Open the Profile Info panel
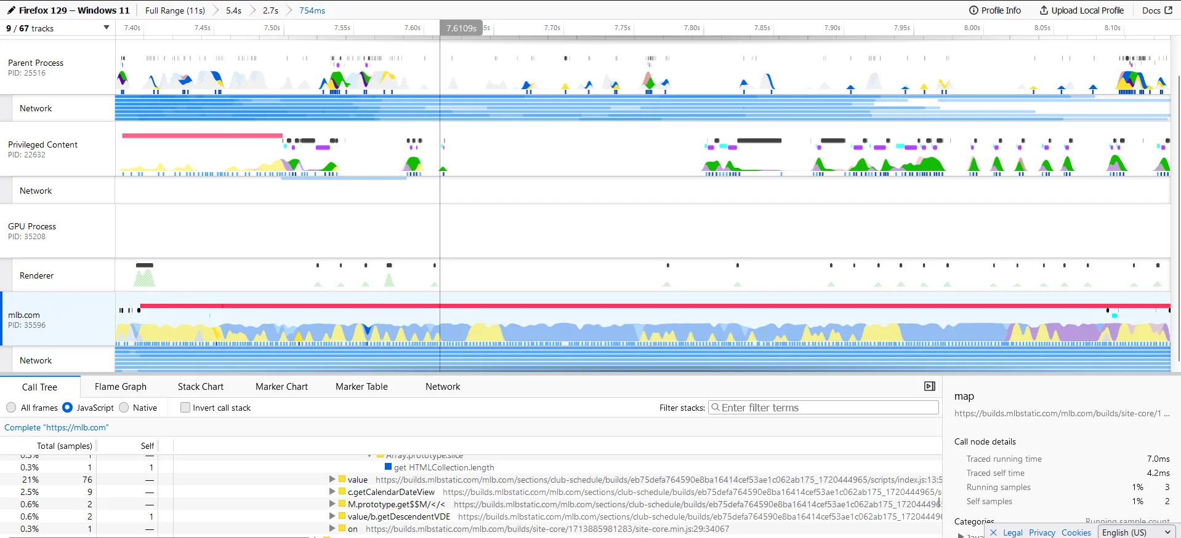1181x538 pixels. click(x=994, y=10)
